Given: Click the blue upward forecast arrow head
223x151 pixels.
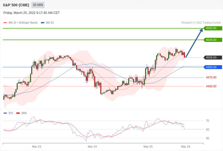Looking at the screenshot, I should [201, 30].
